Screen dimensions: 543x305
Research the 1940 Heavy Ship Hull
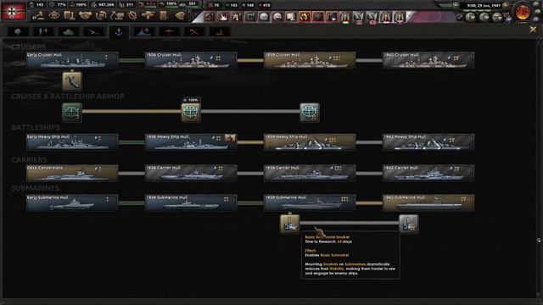[x=310, y=142]
